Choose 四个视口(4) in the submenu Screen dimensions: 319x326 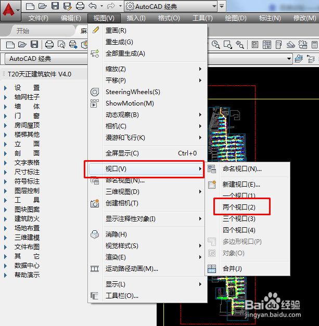tap(248, 230)
